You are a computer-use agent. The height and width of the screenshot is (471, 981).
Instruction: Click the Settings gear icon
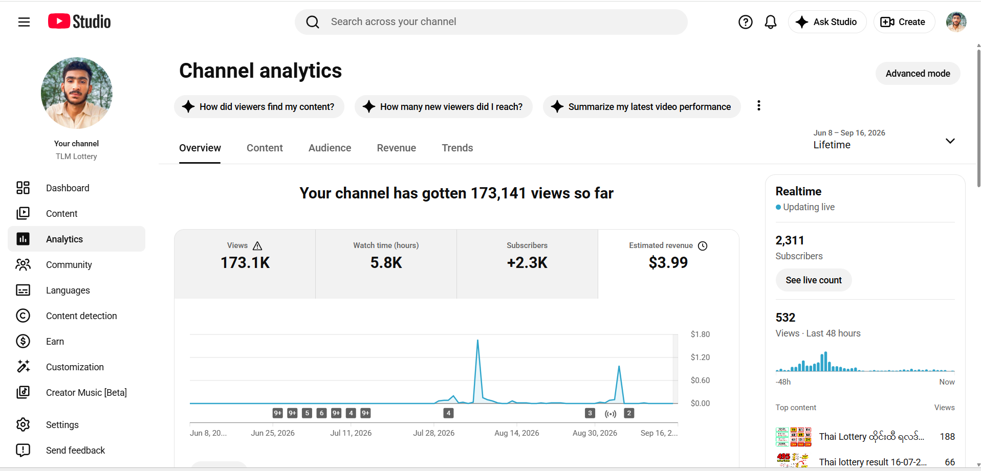[23, 424]
